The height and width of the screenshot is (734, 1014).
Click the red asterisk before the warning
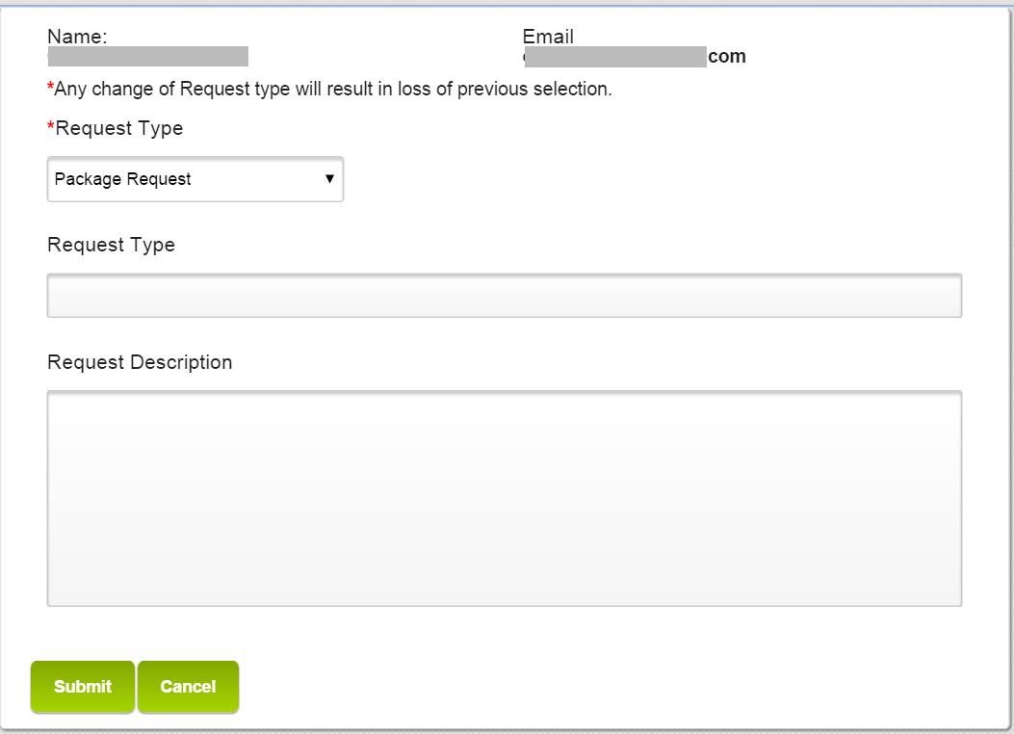[50, 89]
